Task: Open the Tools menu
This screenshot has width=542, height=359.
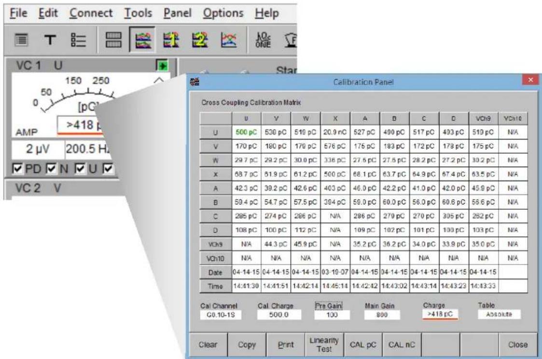Action: click(x=138, y=13)
